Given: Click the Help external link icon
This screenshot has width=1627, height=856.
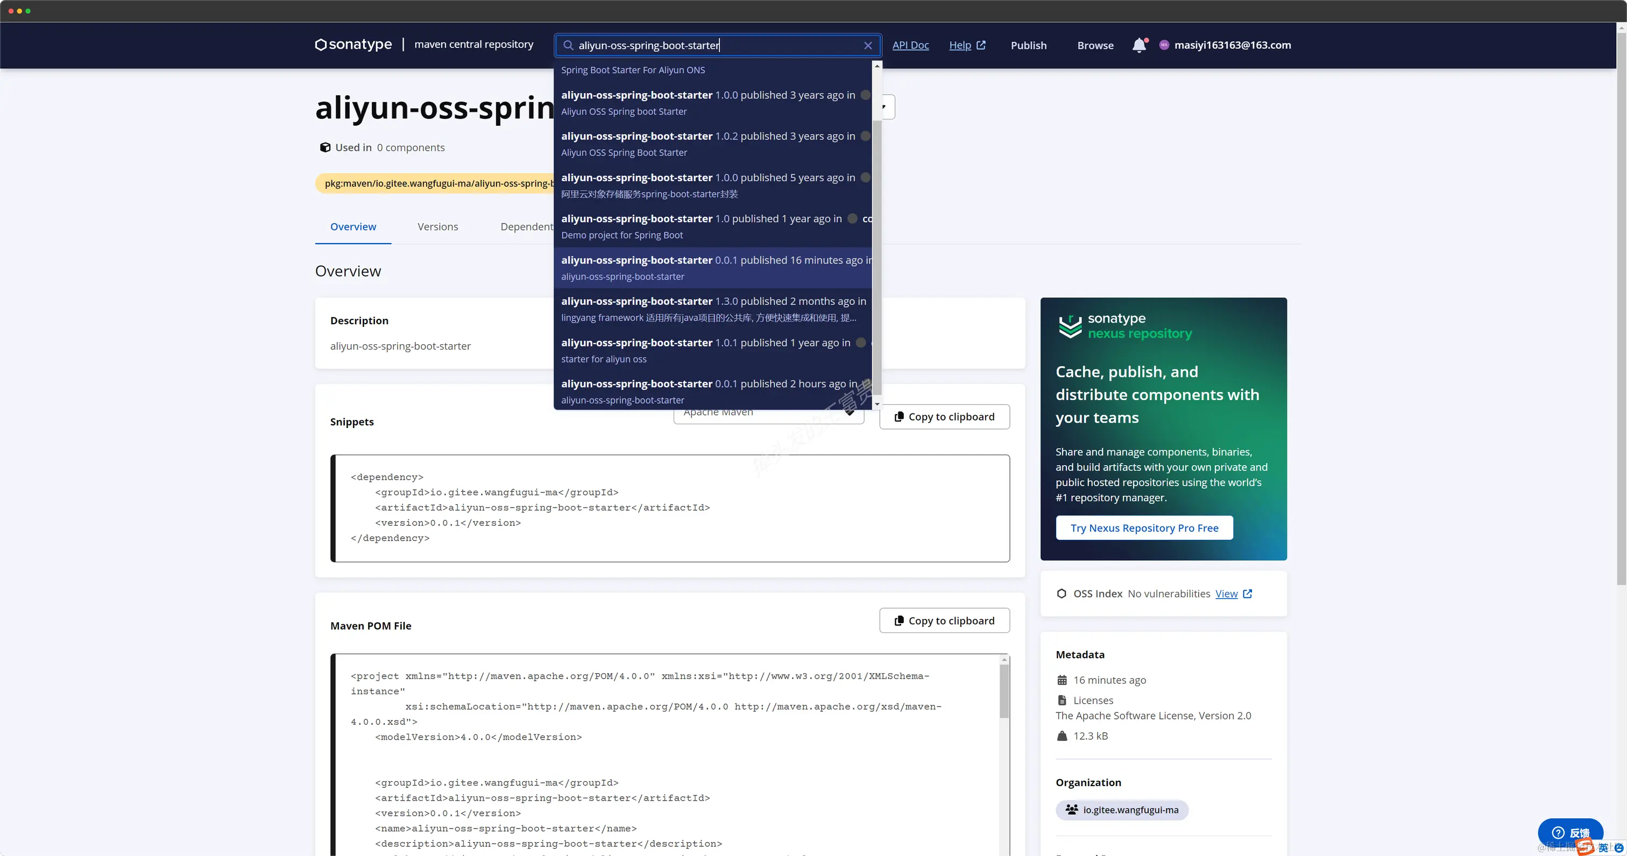Looking at the screenshot, I should tap(981, 46).
